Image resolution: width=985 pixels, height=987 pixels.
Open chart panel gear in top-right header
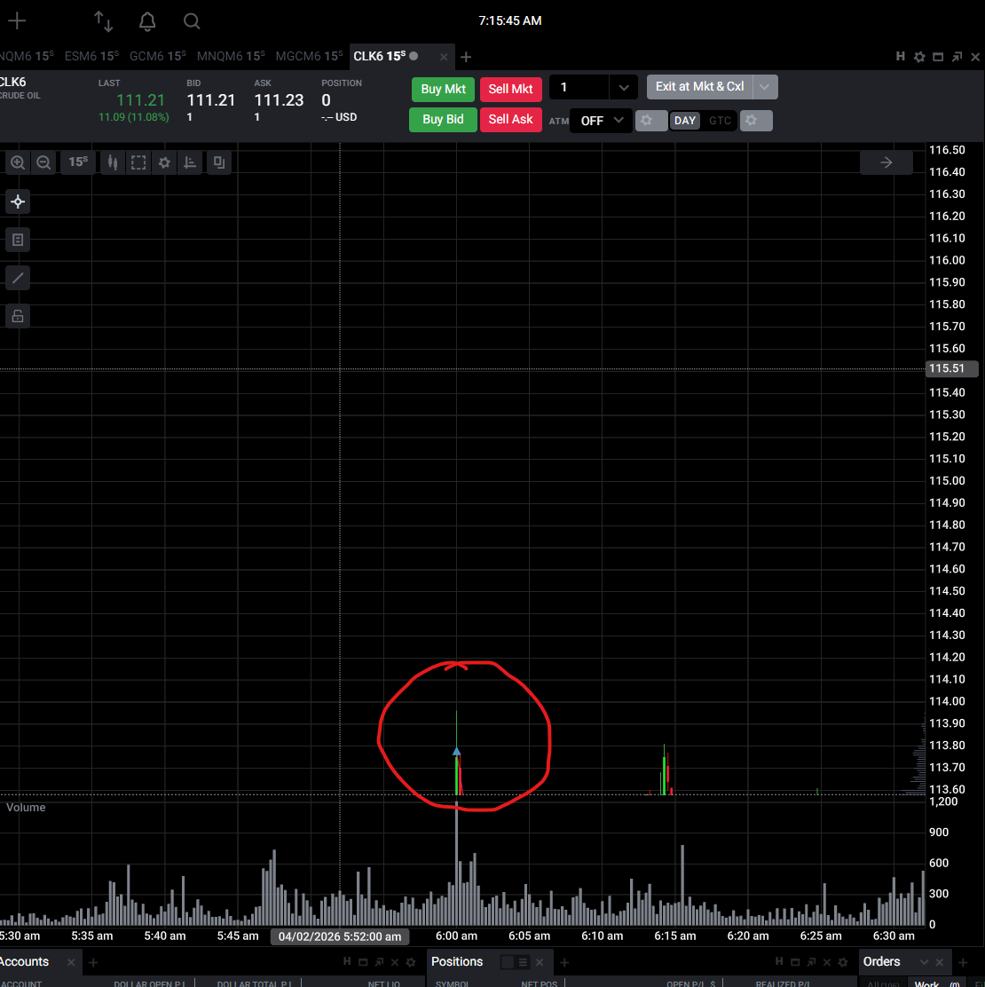[x=919, y=57]
